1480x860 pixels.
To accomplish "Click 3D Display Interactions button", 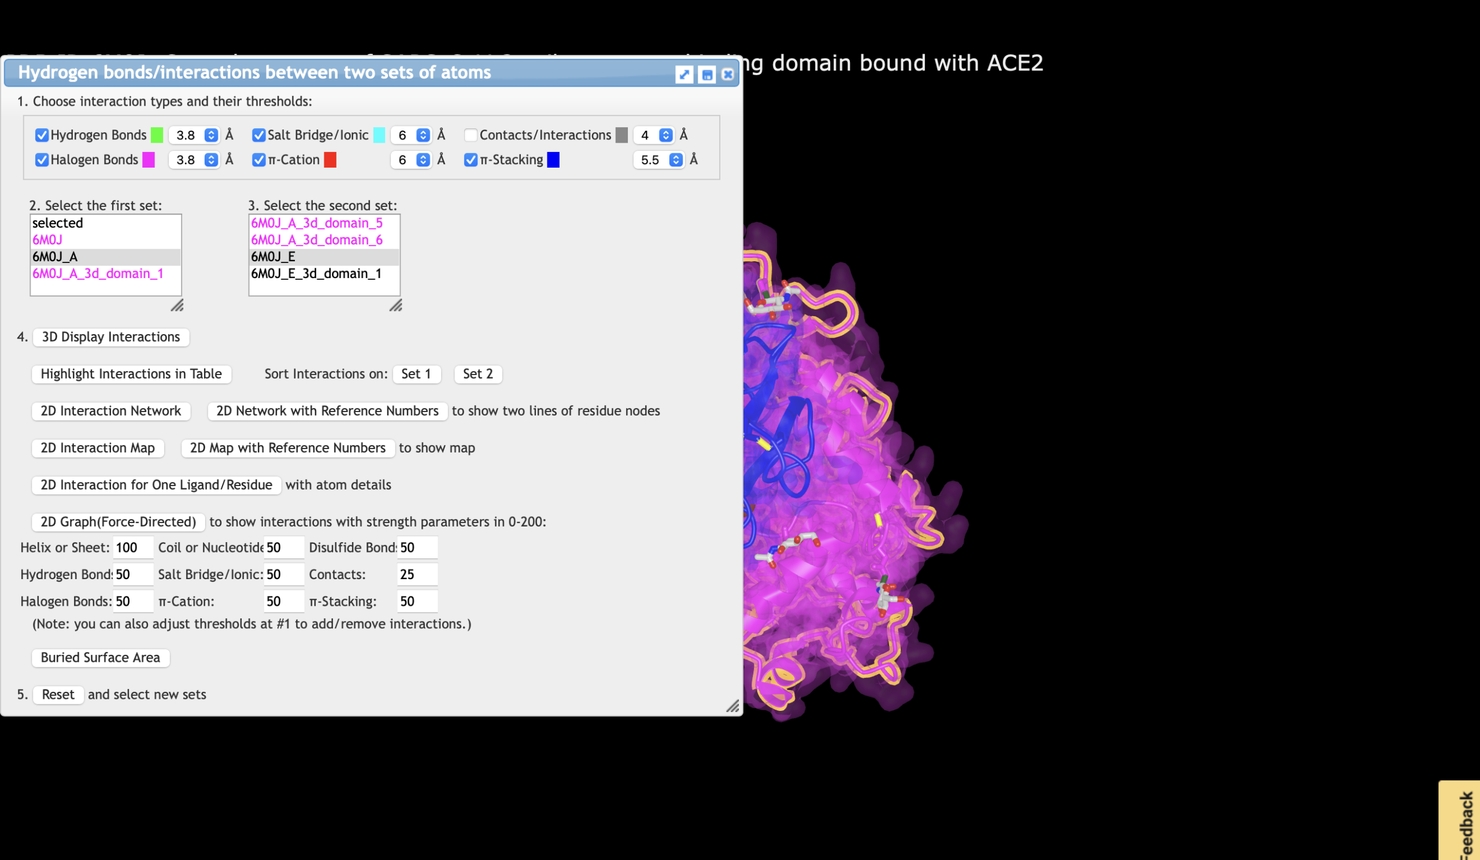I will point(110,337).
